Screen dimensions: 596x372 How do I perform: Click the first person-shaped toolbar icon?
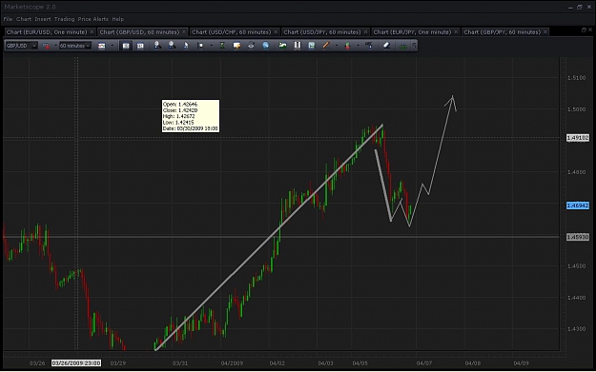coord(157,45)
